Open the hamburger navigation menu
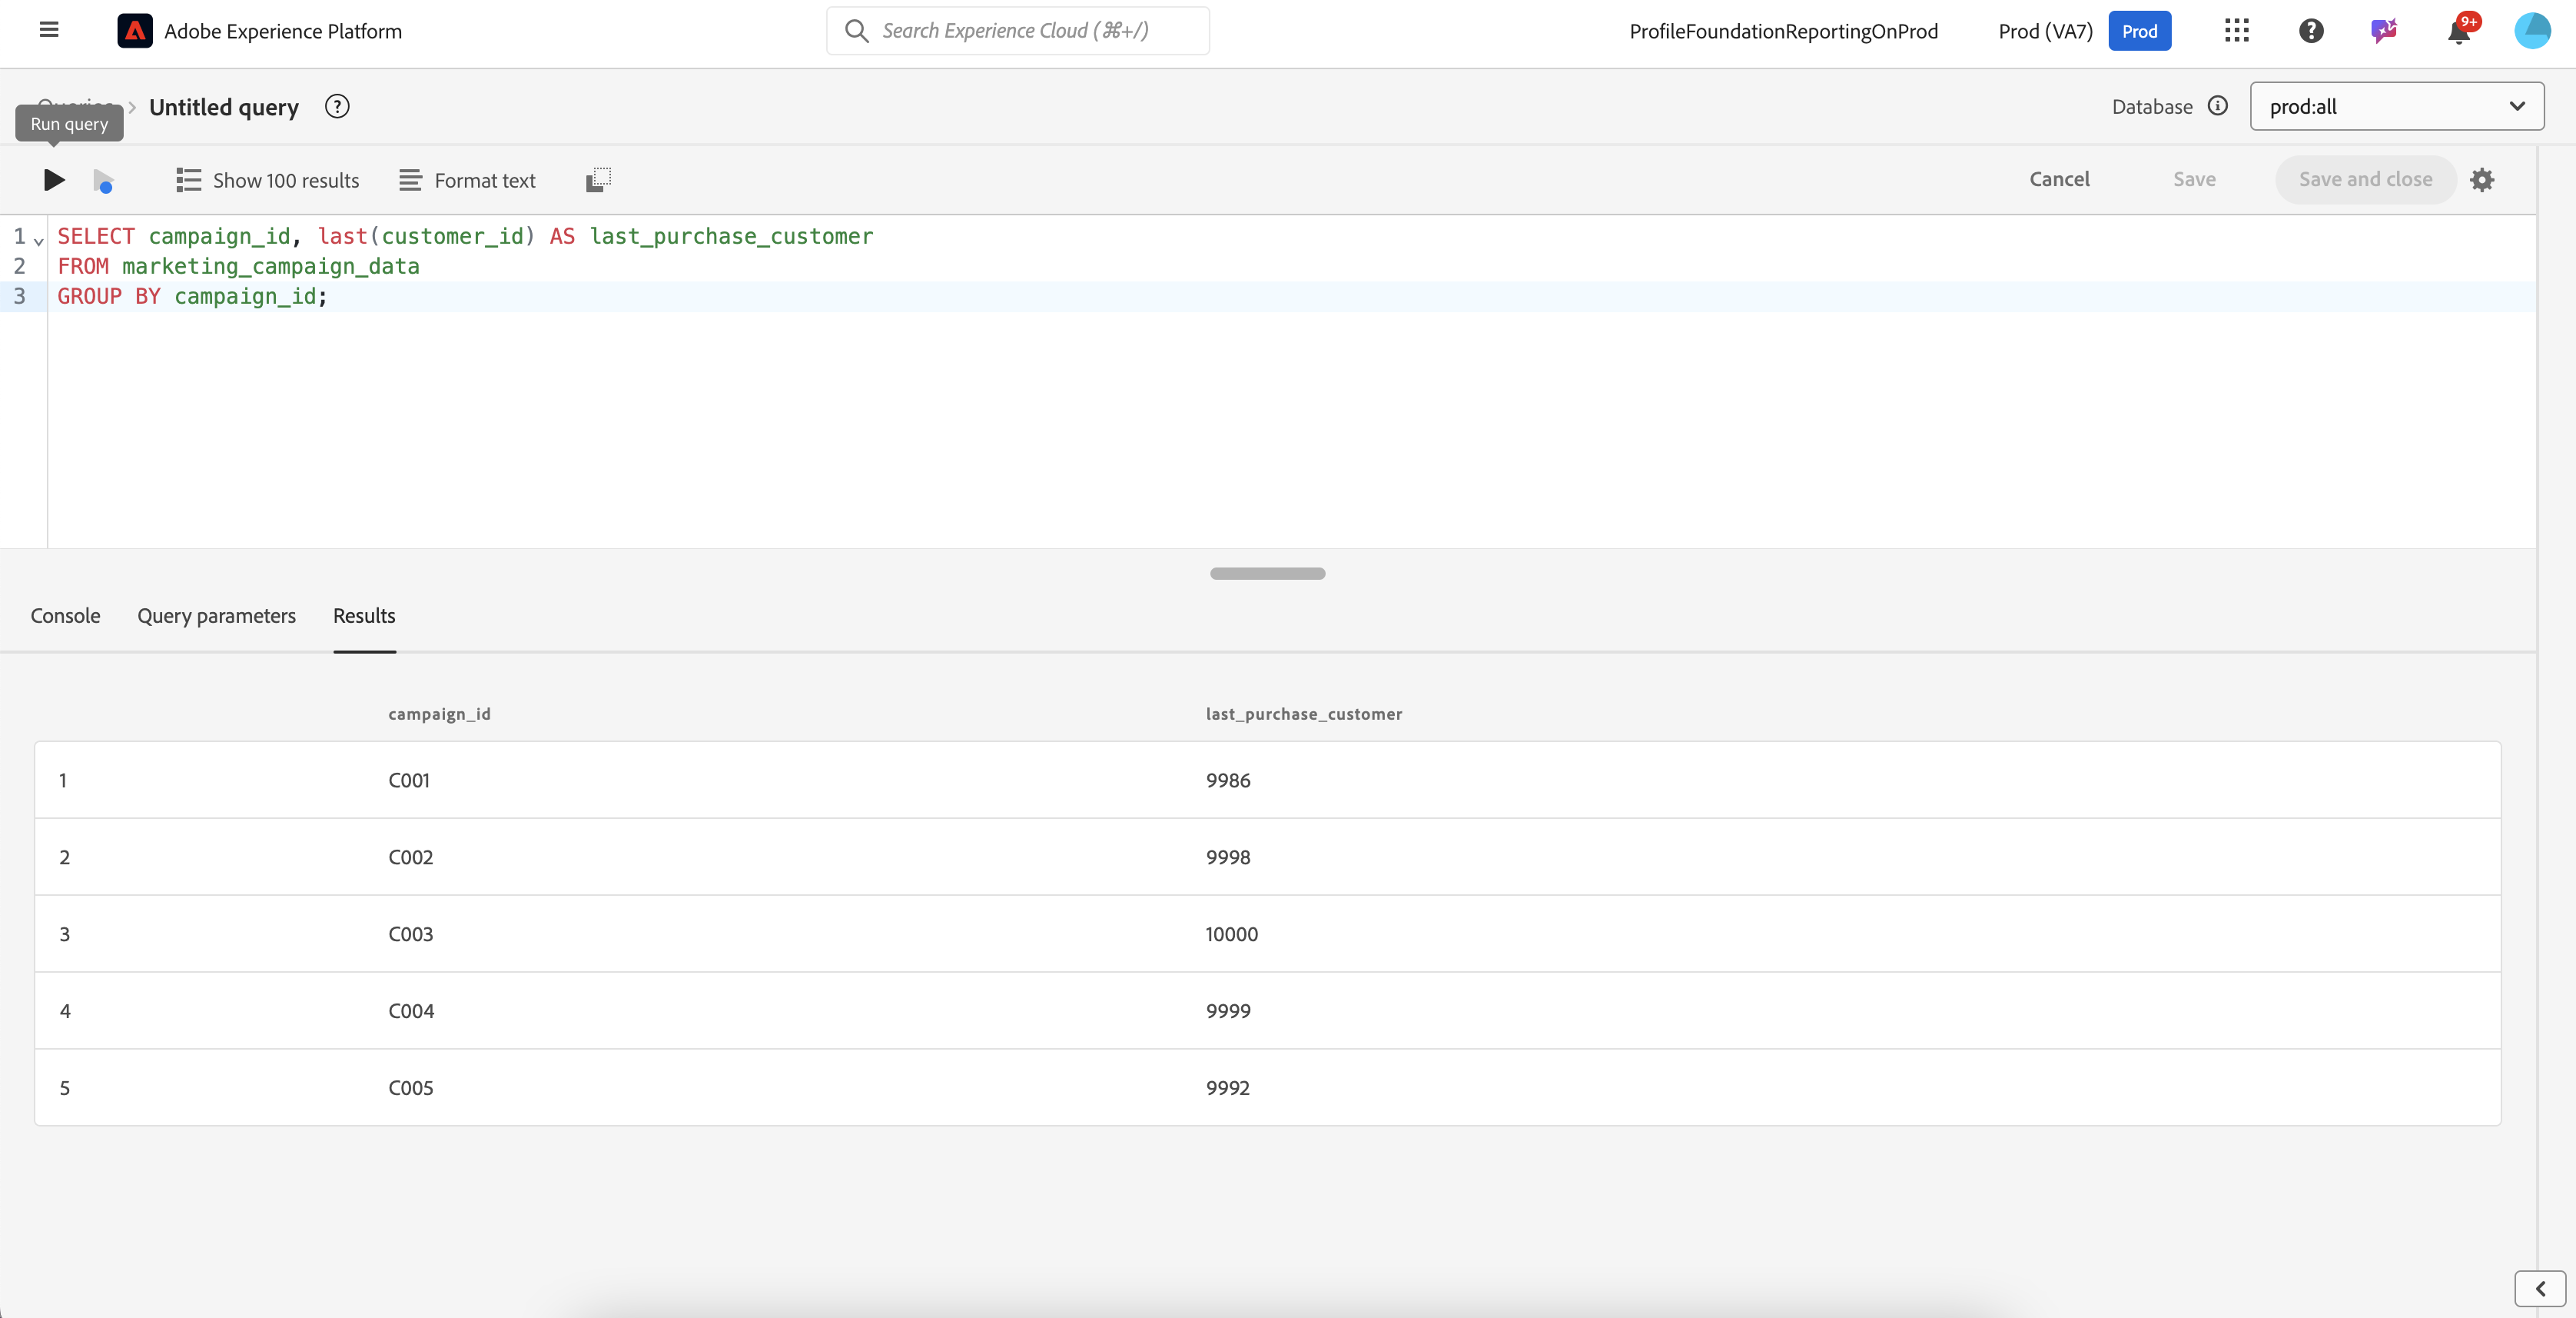The width and height of the screenshot is (2576, 1318). click(x=49, y=30)
